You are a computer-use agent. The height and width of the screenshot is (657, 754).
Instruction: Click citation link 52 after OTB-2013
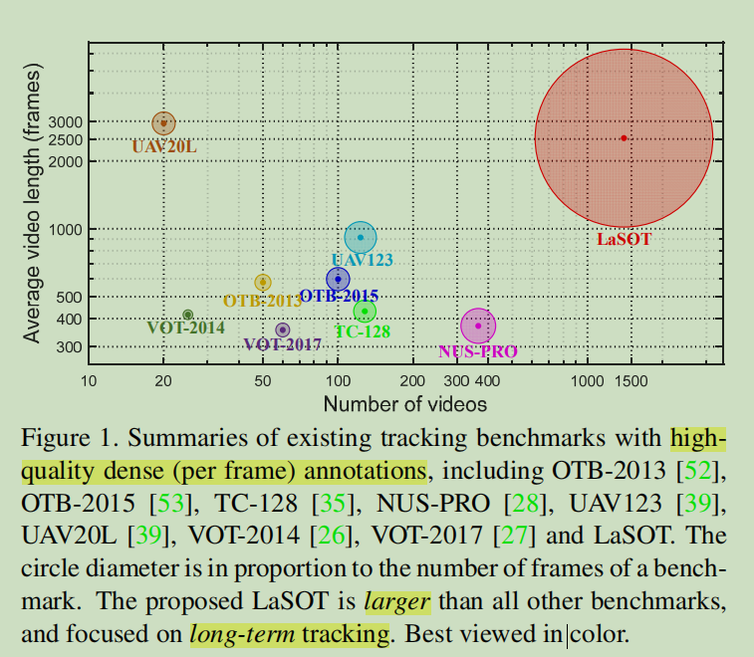[697, 471]
